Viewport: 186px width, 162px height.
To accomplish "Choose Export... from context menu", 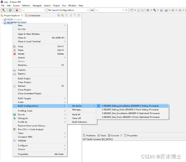I will click(x=40, y=74).
